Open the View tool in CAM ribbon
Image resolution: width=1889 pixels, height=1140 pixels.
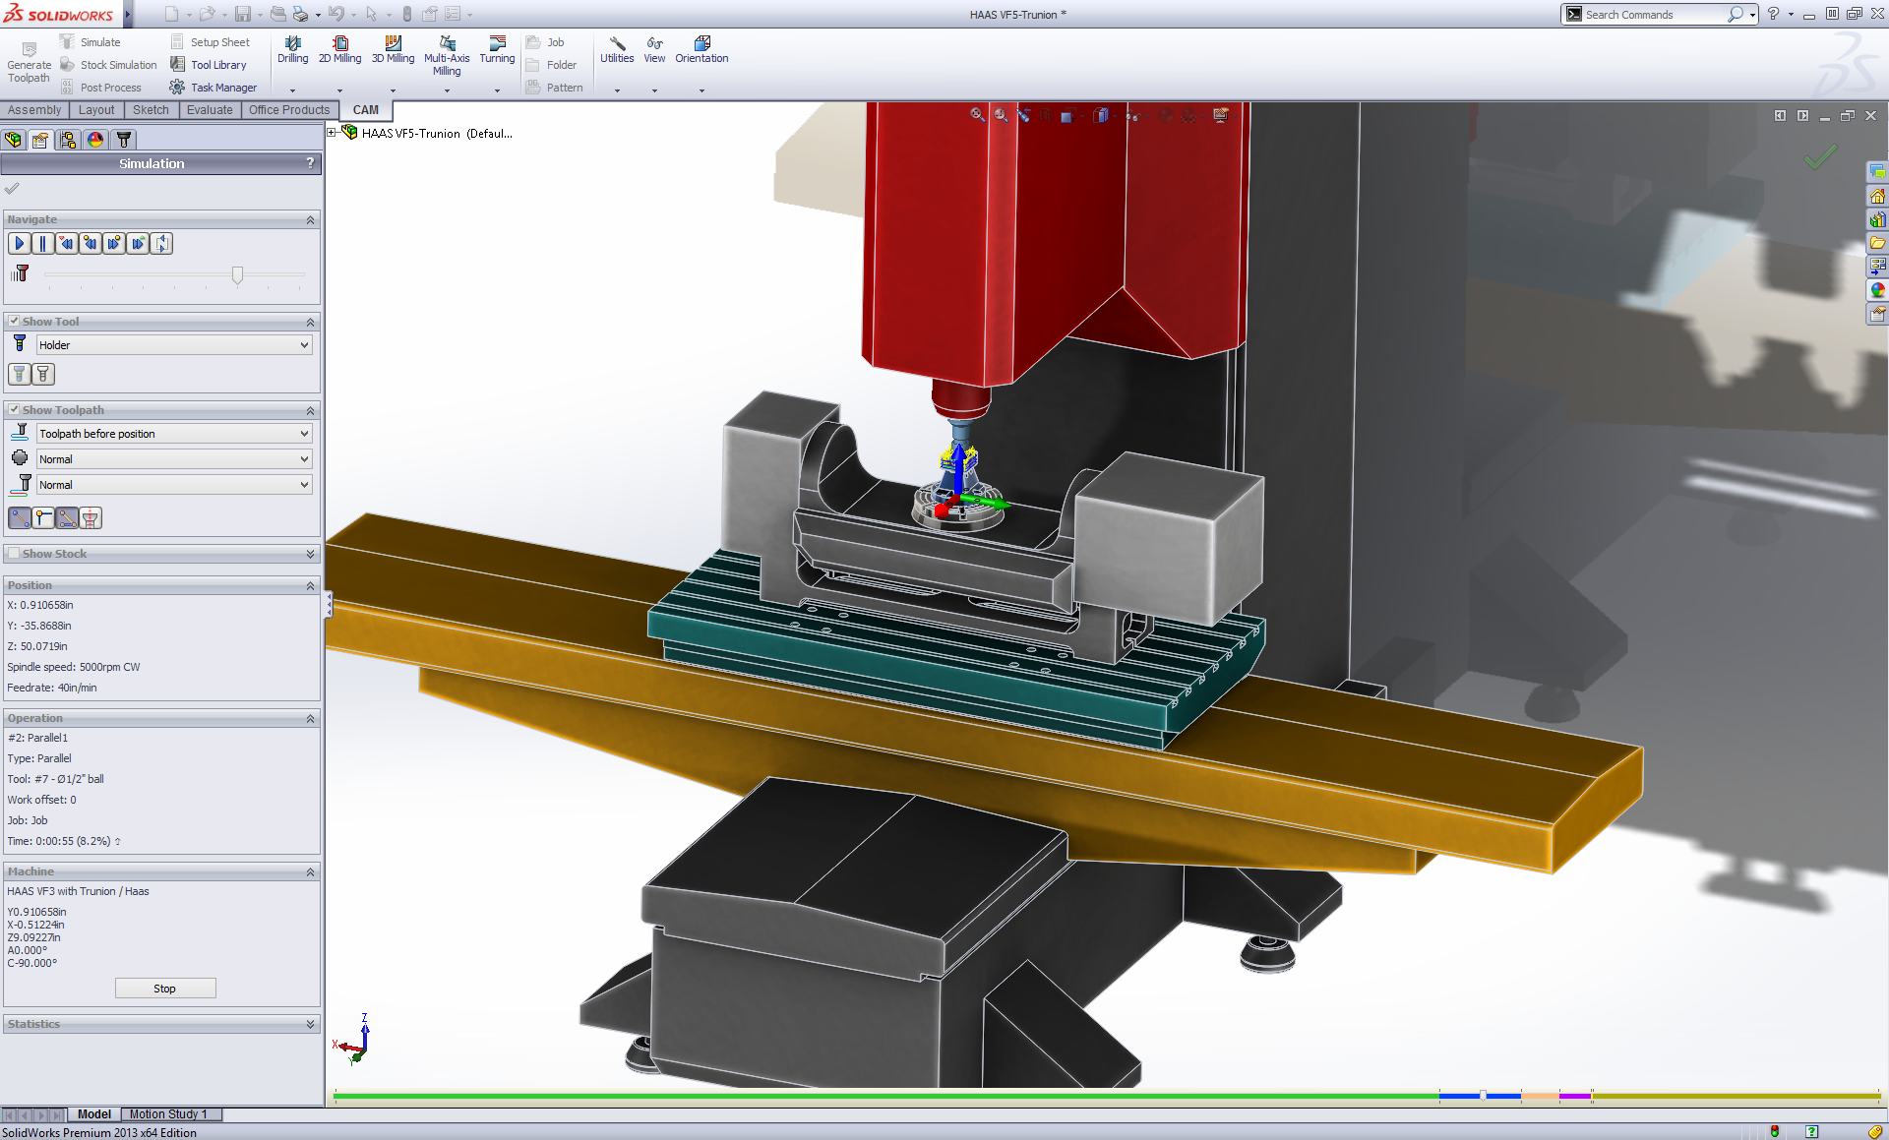654,49
